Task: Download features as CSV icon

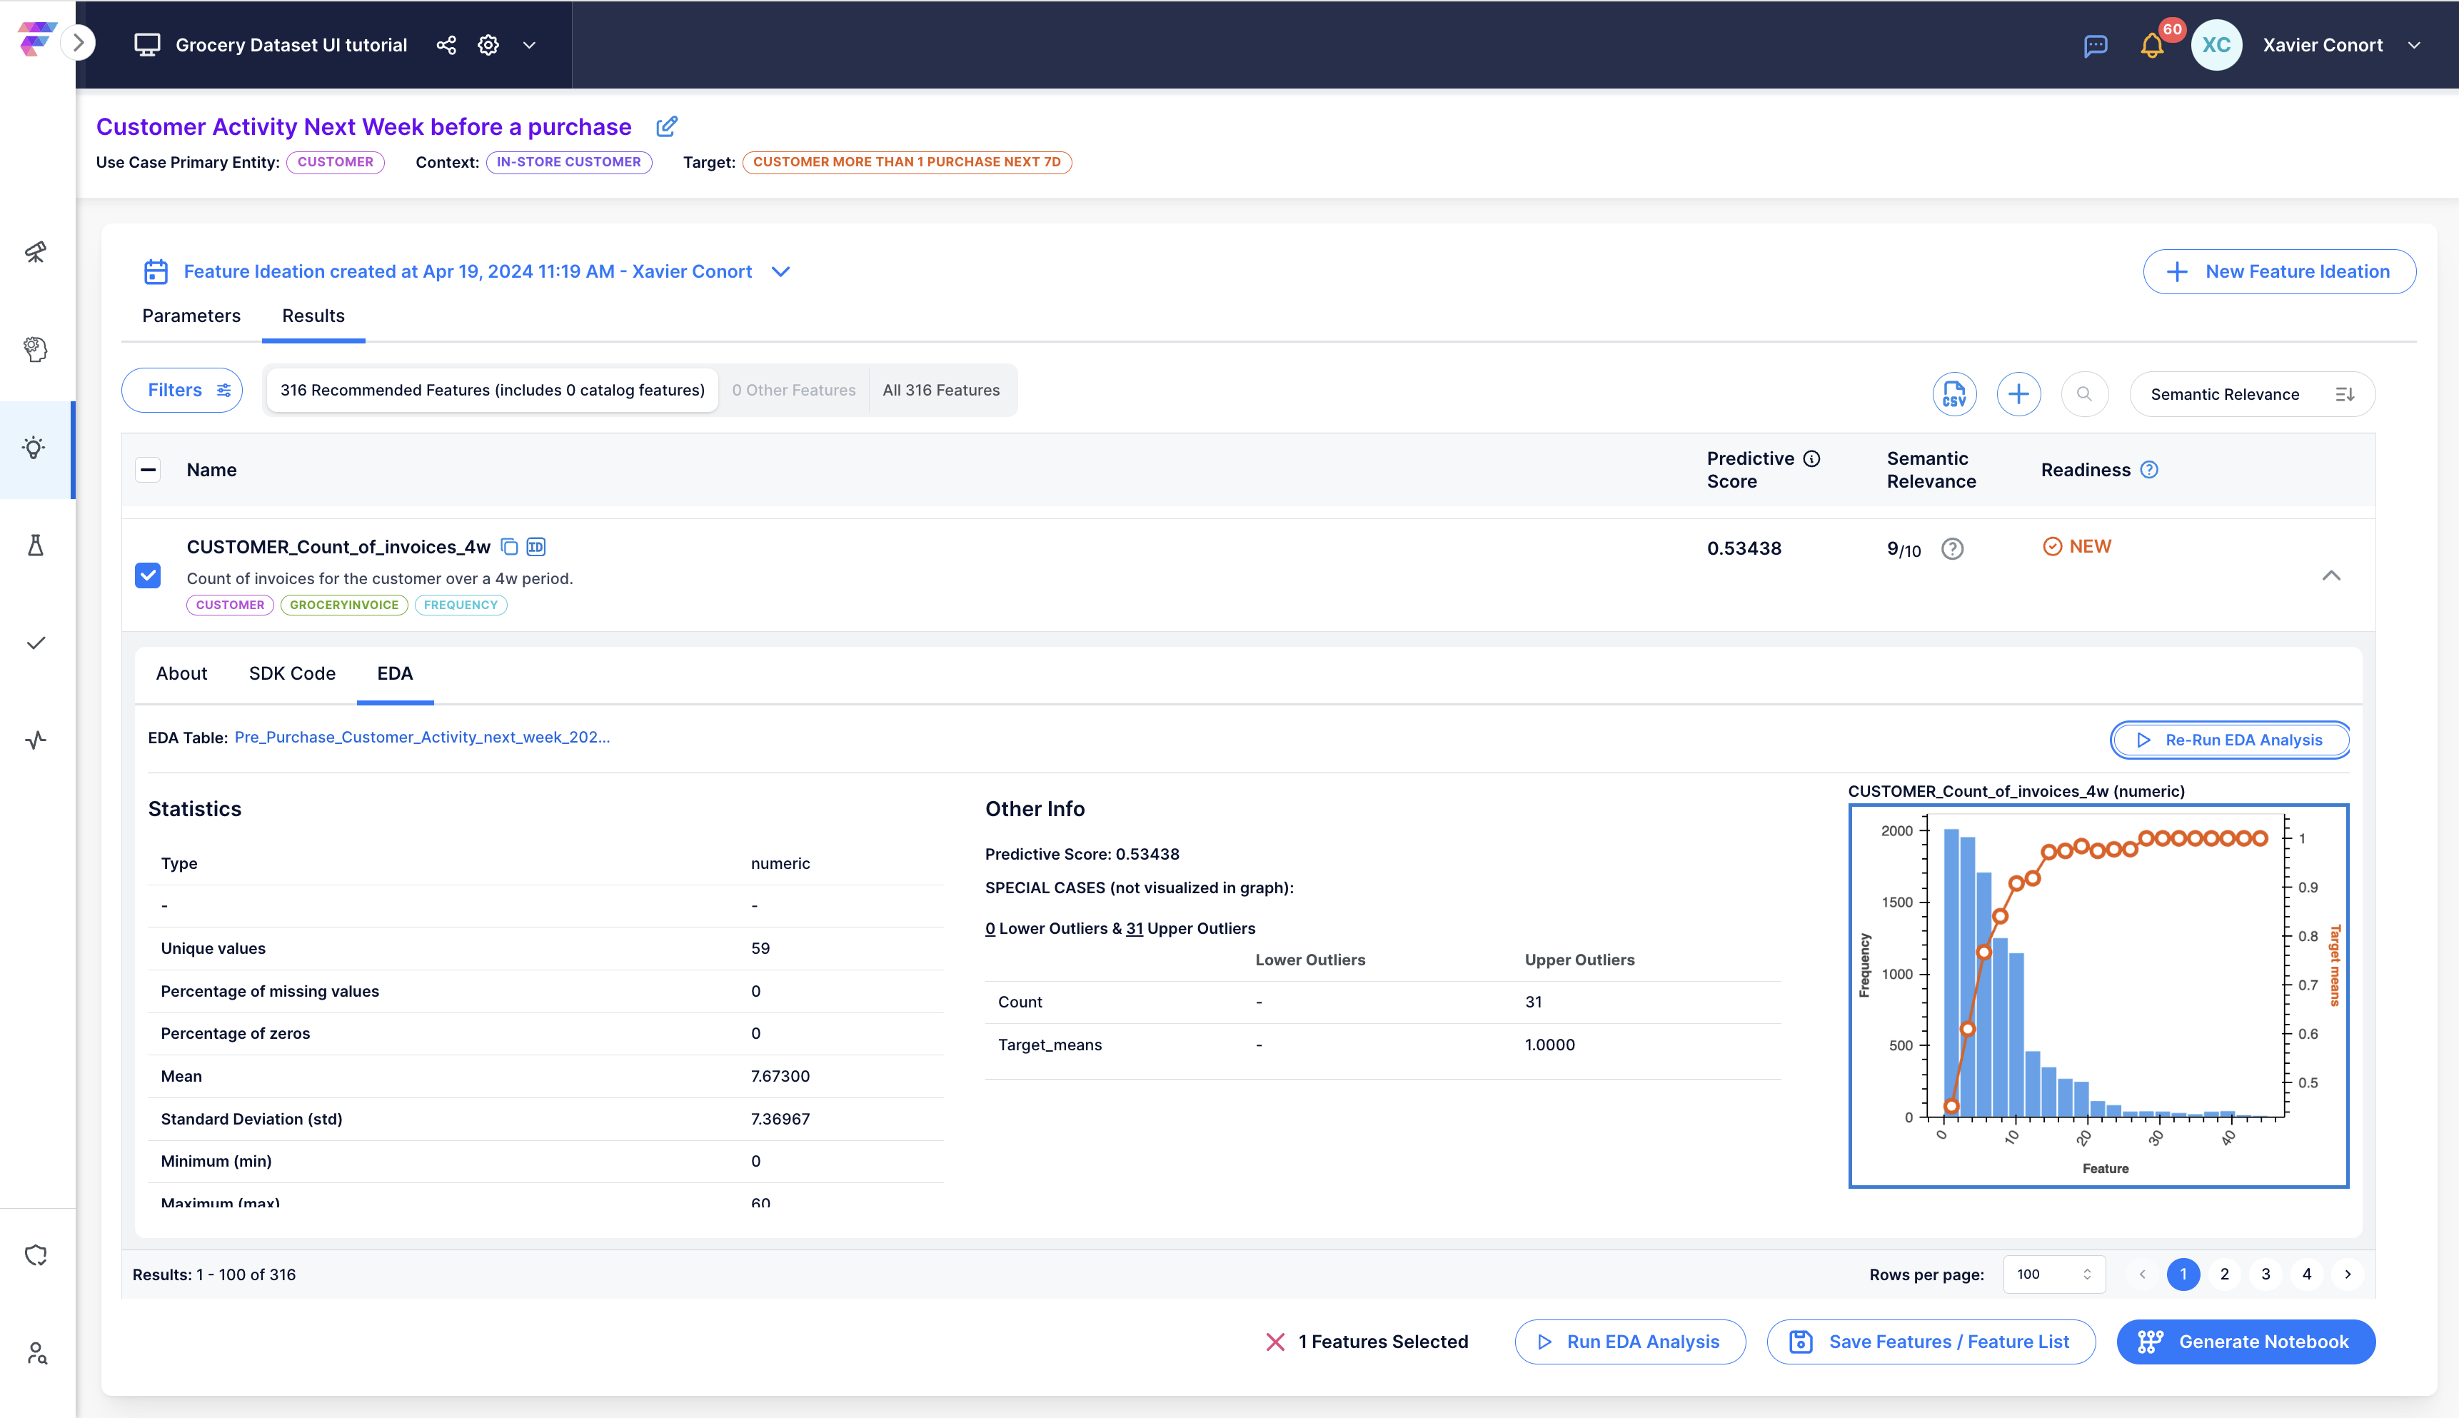Action: click(x=1953, y=394)
